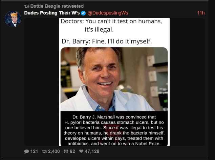Click the small retweet icon beside Battle Beagle
The image size is (215, 160).
click(27, 6)
